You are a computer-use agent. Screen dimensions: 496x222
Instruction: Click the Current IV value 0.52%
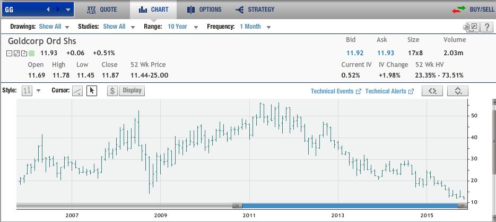point(351,75)
